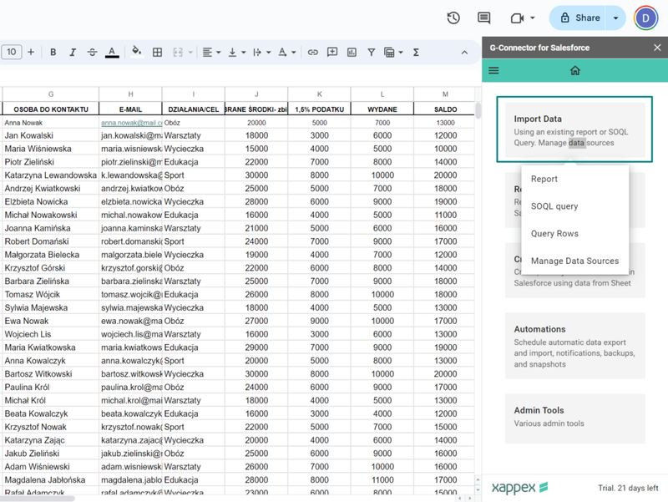Open the video call dropdown arrow
The height and width of the screenshot is (502, 668).
533,18
